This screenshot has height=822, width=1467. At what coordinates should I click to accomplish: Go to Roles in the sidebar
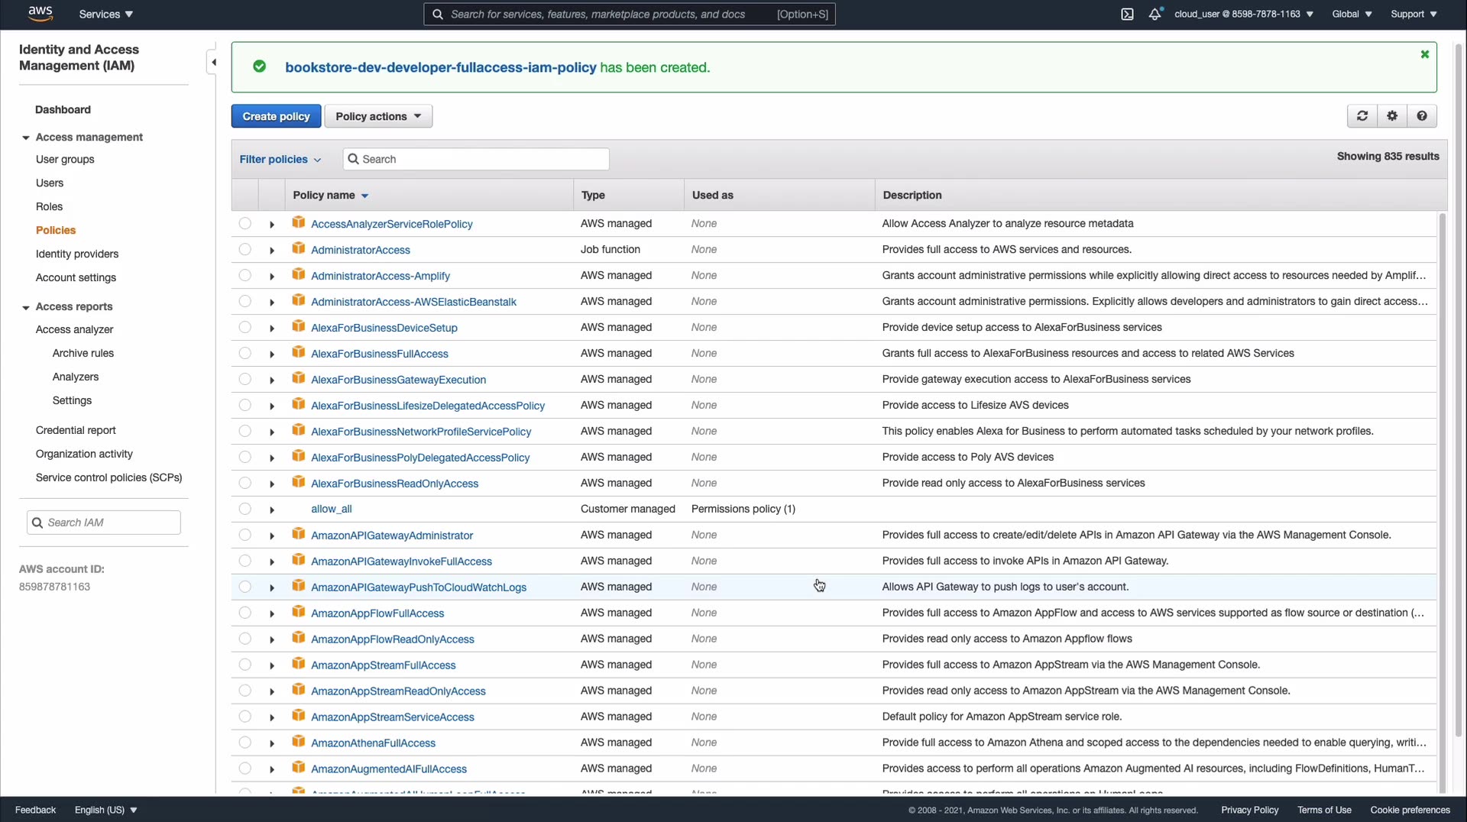49,206
